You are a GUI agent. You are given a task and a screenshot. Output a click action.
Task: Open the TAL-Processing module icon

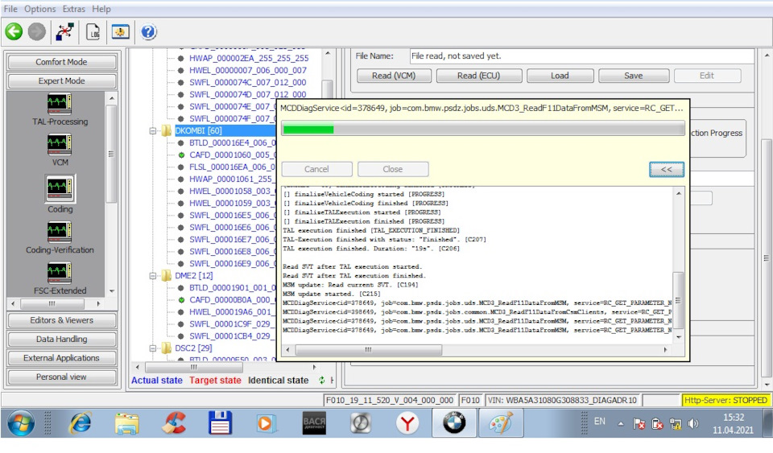tap(60, 105)
